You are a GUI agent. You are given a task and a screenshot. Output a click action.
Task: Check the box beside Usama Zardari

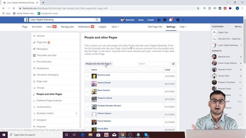[x=87, y=84]
